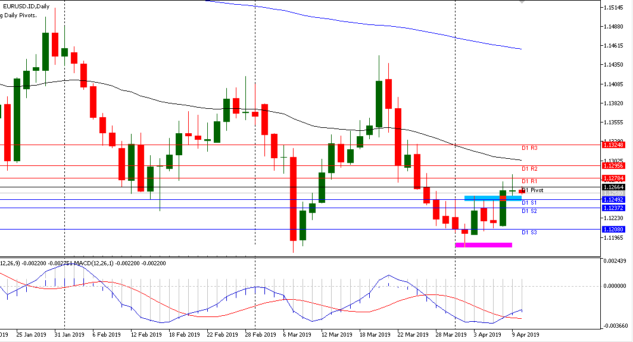This screenshot has height=342, width=633.
Task: Select the D1 Pivot label
Action: coord(532,190)
